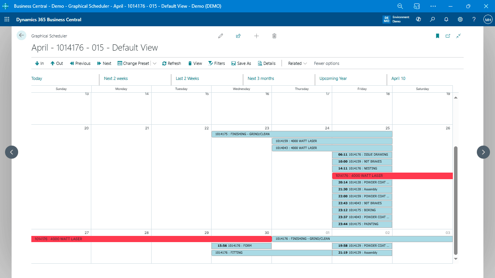Viewport: 495px width, 278px height.
Task: Expand the Change Preset dropdown arrow
Action: coord(155,63)
